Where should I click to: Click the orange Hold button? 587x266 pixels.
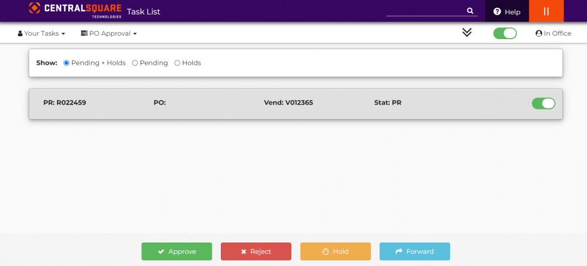coord(335,251)
